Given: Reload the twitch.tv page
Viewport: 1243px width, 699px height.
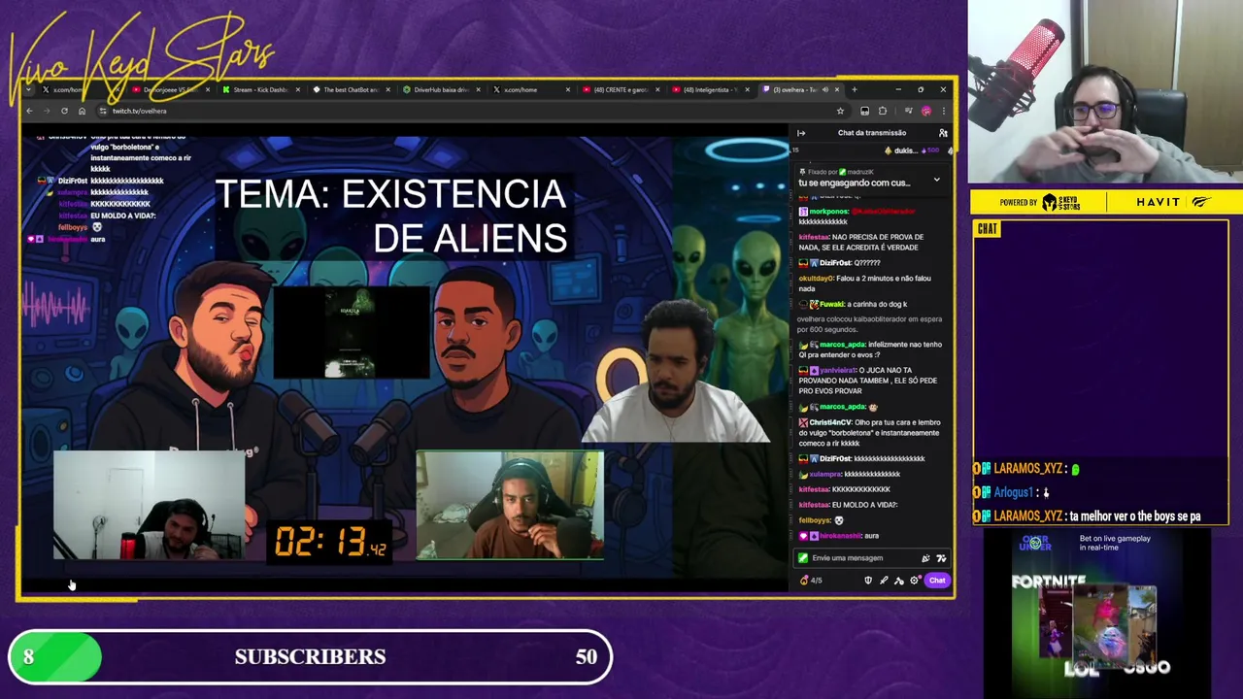Looking at the screenshot, I should [x=64, y=112].
